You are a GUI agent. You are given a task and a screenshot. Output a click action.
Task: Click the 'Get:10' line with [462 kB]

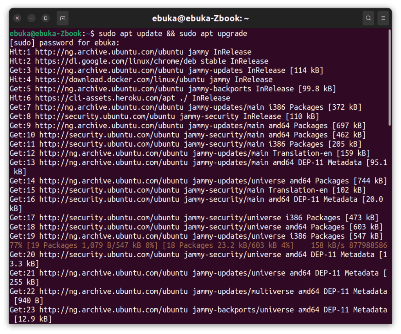188,135
